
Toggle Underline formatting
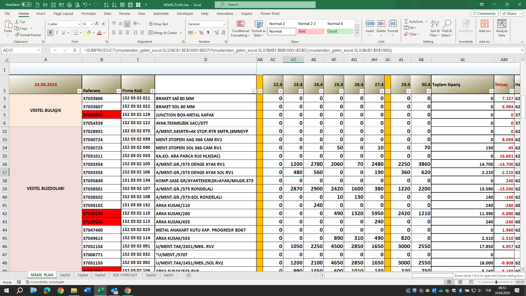point(63,33)
